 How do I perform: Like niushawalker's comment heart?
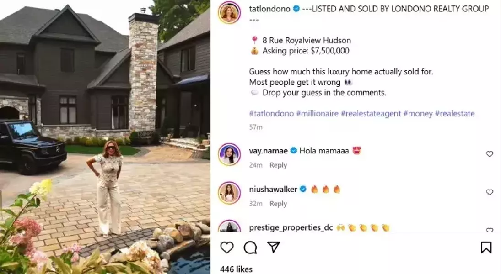click(490, 192)
